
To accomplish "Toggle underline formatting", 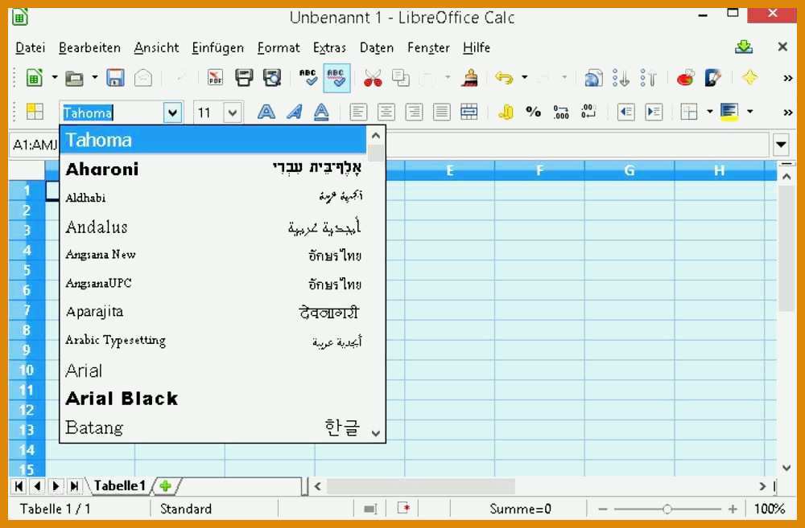I will point(321,112).
